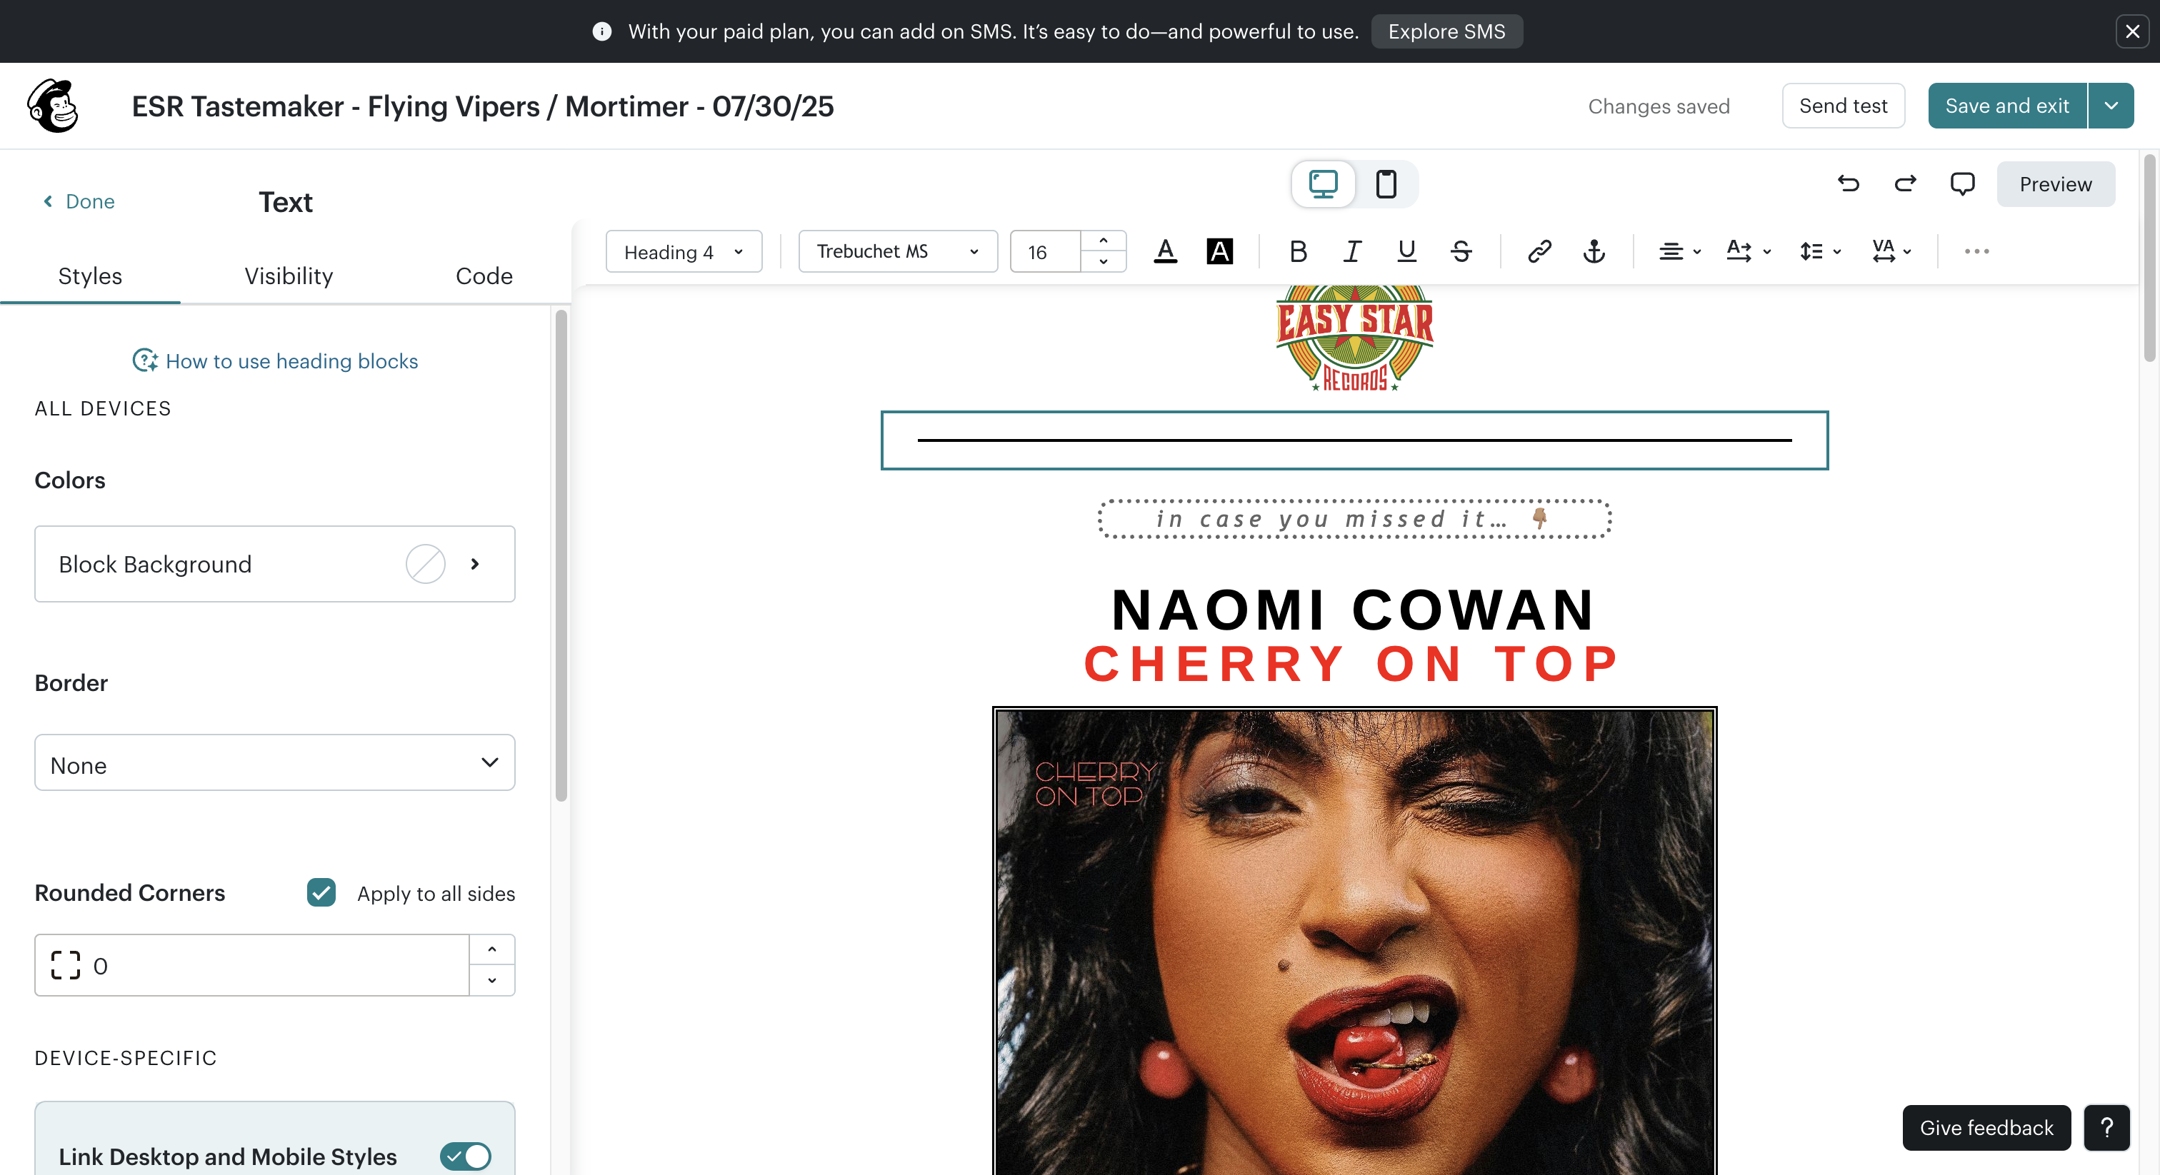2160x1175 pixels.
Task: Open the text alignment dropdown
Action: 1679,251
